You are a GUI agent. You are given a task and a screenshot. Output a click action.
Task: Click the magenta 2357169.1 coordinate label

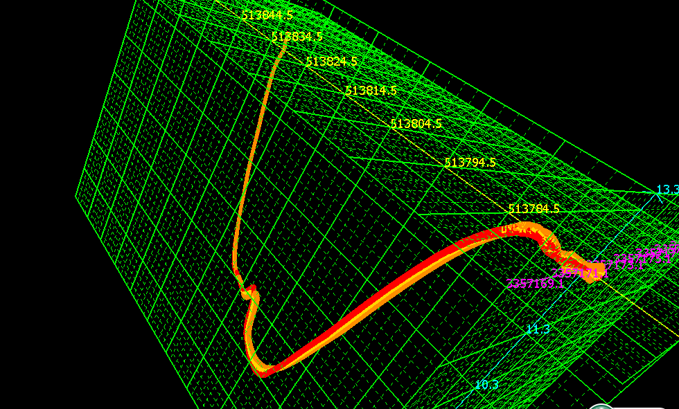click(535, 284)
